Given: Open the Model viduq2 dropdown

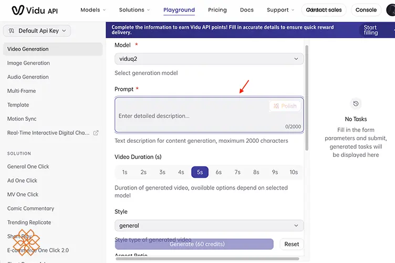Looking at the screenshot, I should click(209, 59).
